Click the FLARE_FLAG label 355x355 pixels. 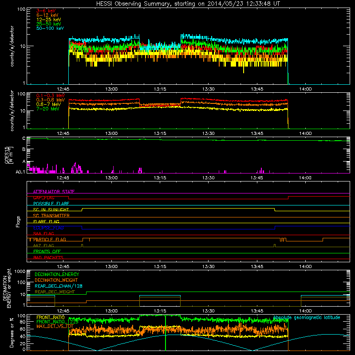(46, 221)
